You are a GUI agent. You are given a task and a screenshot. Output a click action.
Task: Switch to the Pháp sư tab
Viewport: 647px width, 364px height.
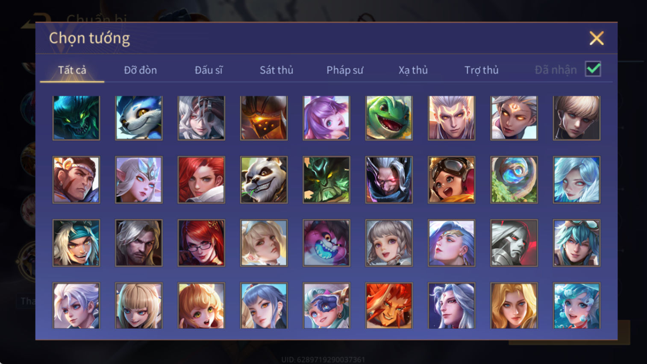(345, 70)
